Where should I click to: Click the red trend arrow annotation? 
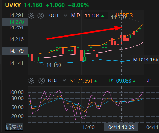click(84, 33)
